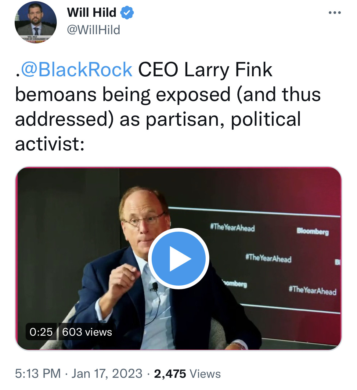
Task: Click the words "CEO Larry Fink"
Action: (205, 70)
